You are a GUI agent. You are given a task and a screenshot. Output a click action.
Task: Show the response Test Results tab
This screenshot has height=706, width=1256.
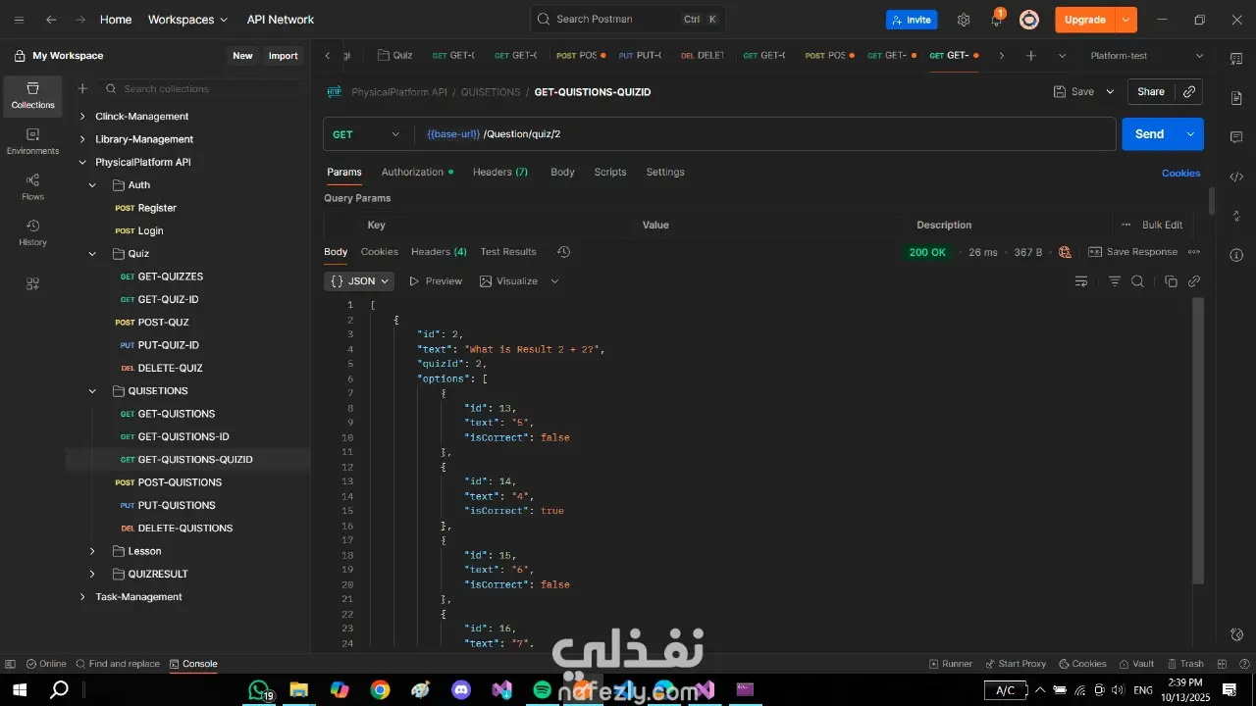pos(508,252)
